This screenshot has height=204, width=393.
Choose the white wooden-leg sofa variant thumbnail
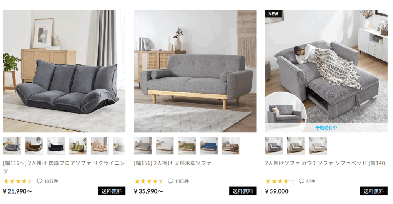pyautogui.click(x=165, y=145)
